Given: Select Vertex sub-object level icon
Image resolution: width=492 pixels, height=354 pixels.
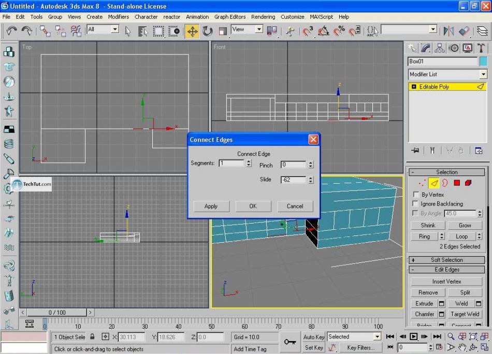Looking at the screenshot, I should pos(422,183).
